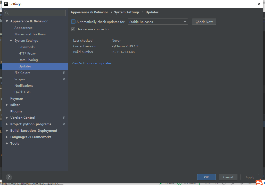Image resolution: width=265 pixels, height=185 pixels.
Task: Open Keymap settings
Action: pyautogui.click(x=16, y=99)
